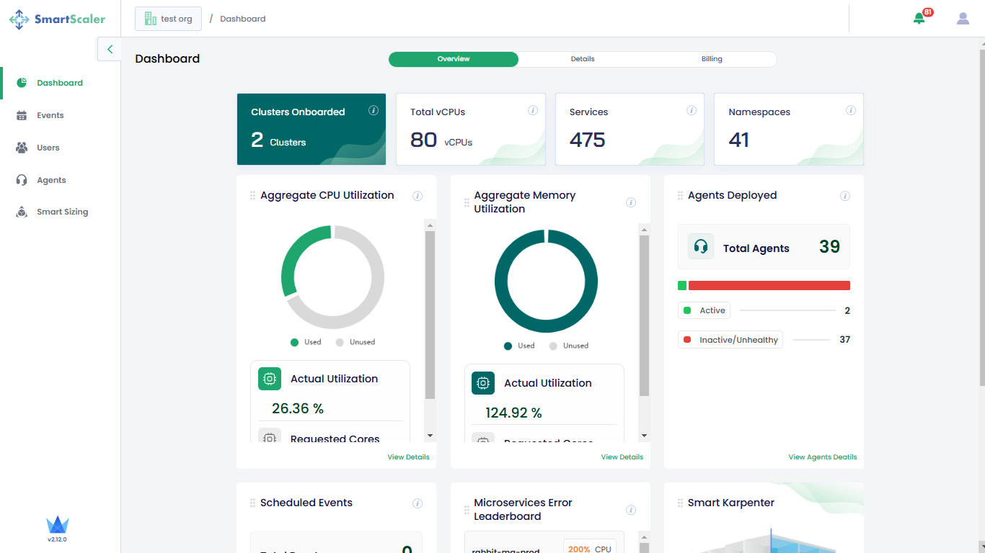The image size is (985, 553).
Task: Click drag handle of Agents Deployed widget
Action: click(x=680, y=196)
